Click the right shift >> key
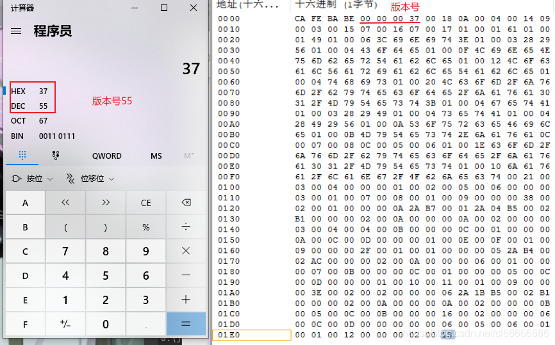 tap(106, 202)
